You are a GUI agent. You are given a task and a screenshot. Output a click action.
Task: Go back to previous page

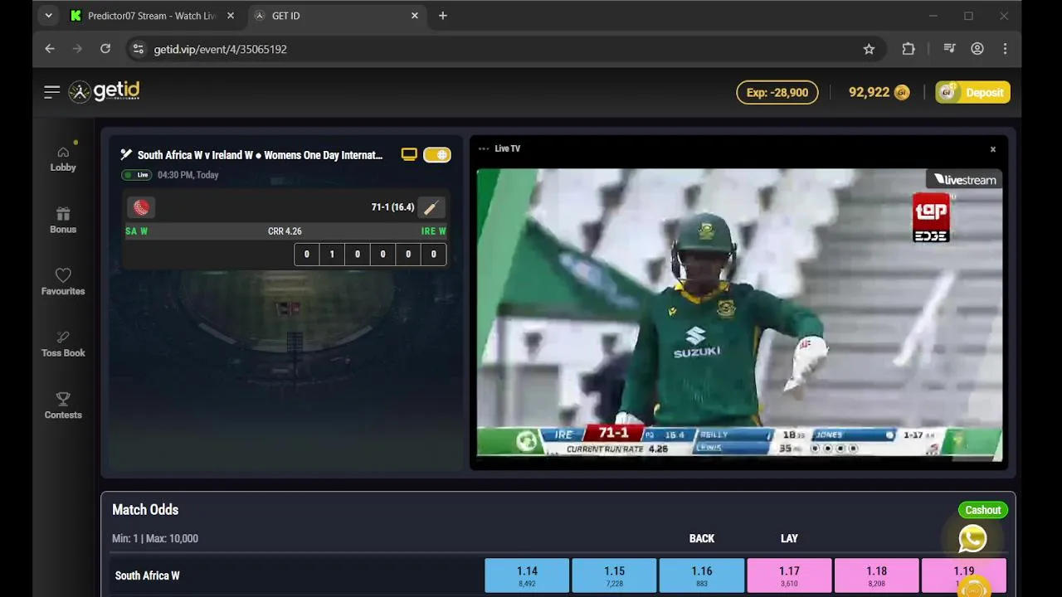(x=50, y=49)
